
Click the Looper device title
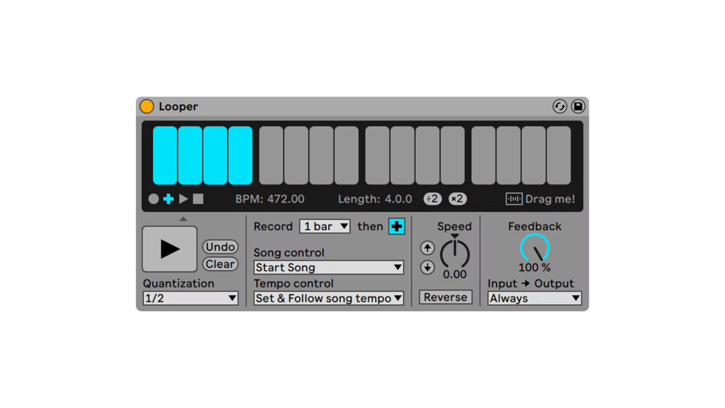tap(178, 106)
